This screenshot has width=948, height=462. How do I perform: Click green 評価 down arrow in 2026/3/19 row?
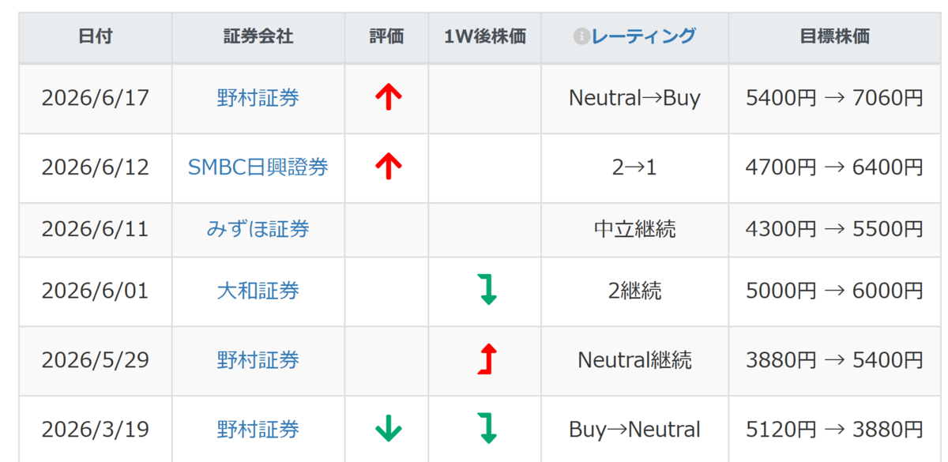pyautogui.click(x=388, y=429)
